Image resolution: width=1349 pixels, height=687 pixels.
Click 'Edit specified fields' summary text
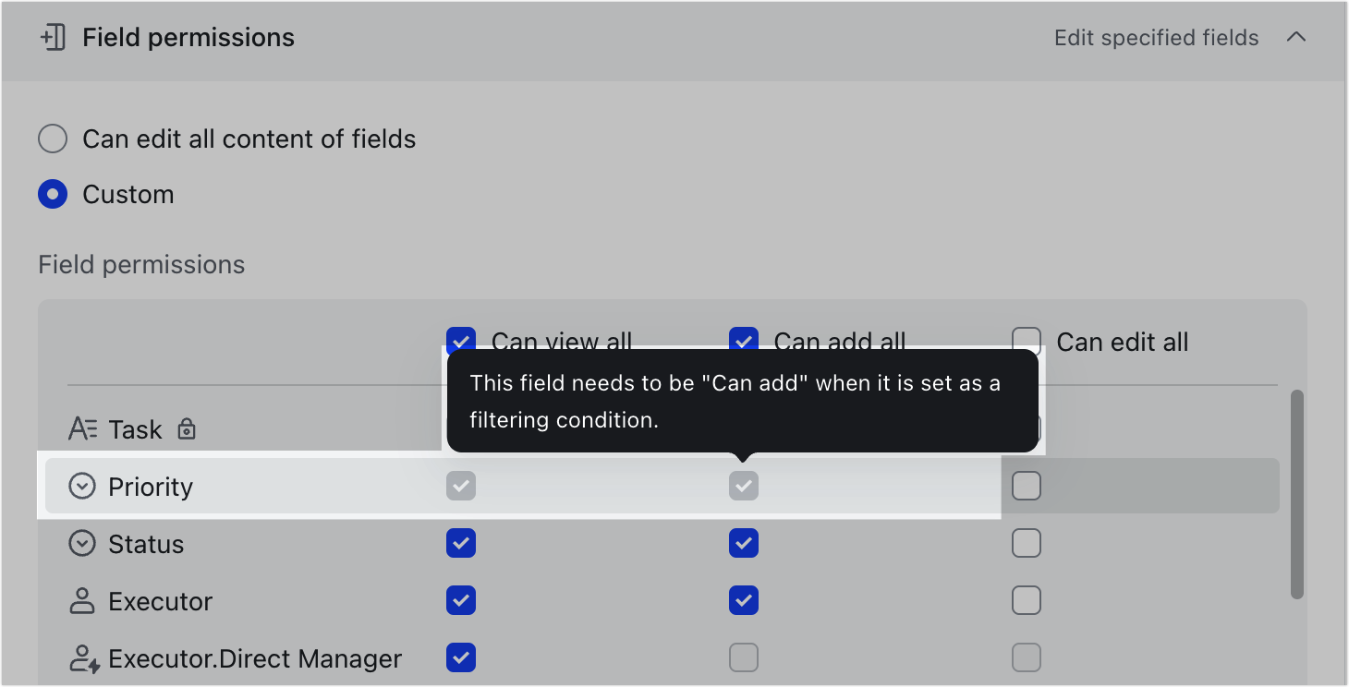point(1156,38)
